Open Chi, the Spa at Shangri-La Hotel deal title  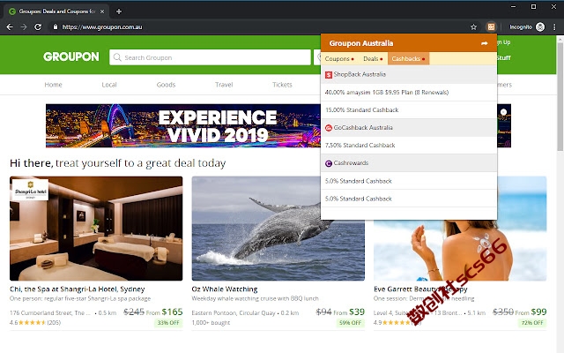(78, 289)
